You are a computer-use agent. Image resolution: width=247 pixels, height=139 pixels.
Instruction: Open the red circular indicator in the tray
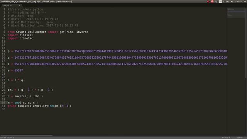point(208,2)
